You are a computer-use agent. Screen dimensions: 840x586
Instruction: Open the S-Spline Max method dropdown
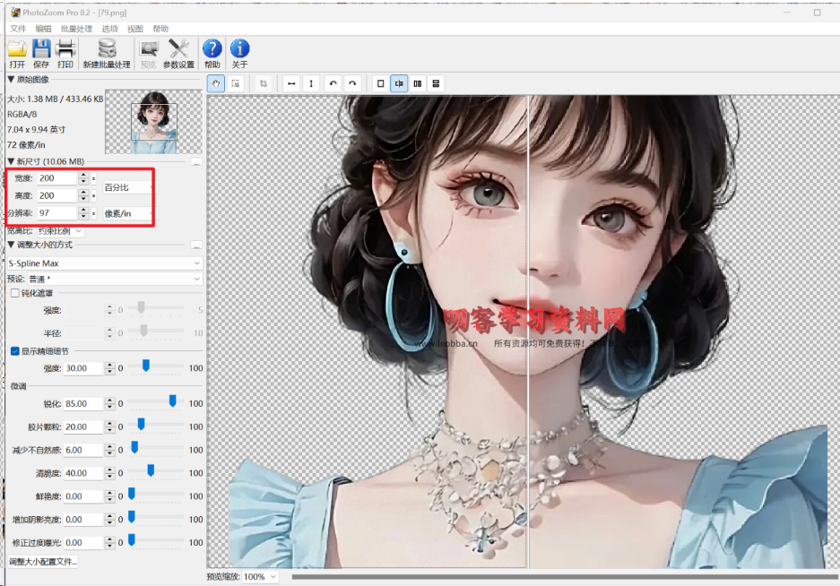pos(105,263)
